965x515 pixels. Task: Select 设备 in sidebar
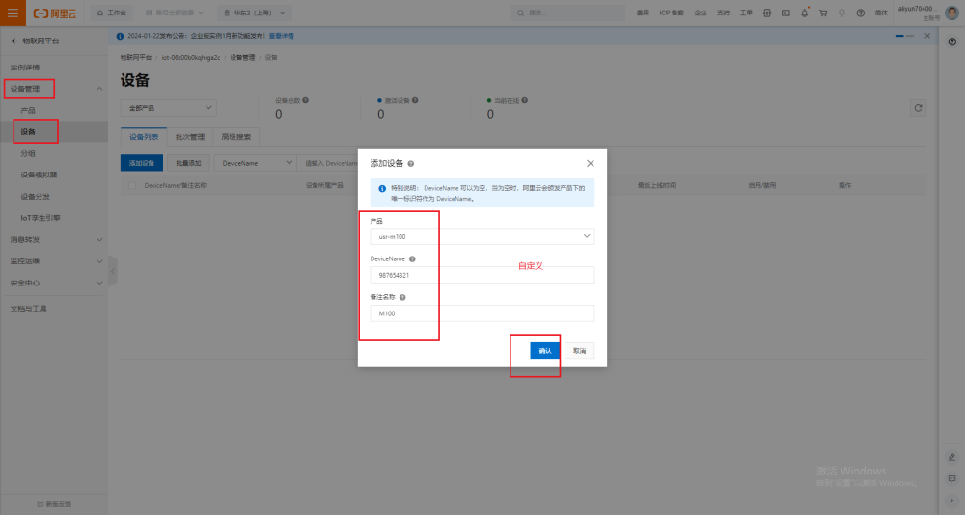[x=28, y=132]
